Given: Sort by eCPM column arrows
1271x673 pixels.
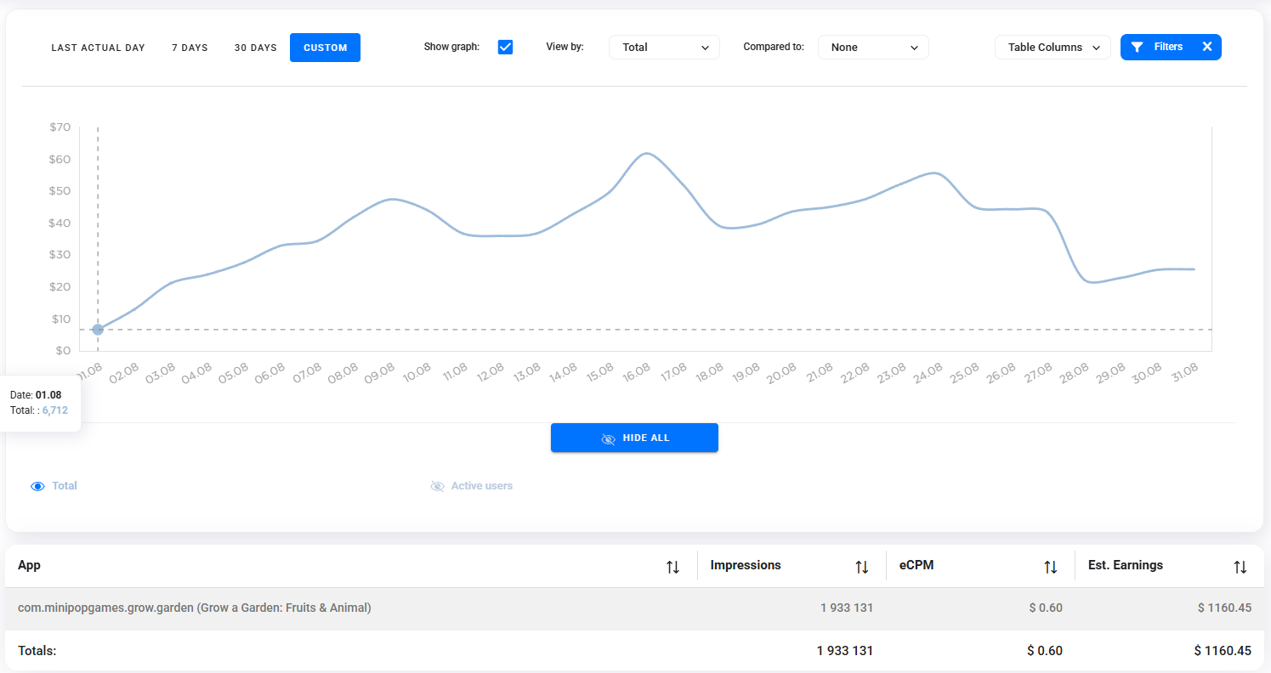Looking at the screenshot, I should [1051, 567].
